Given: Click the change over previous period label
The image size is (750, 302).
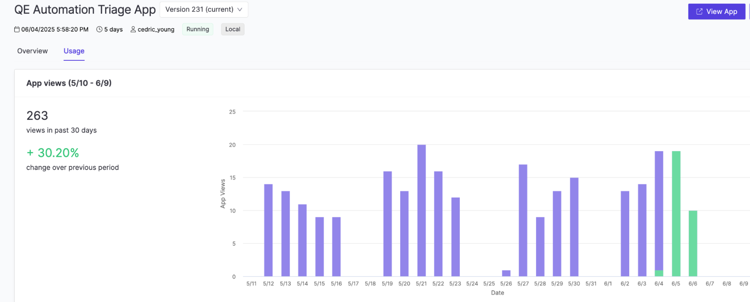Looking at the screenshot, I should point(72,167).
